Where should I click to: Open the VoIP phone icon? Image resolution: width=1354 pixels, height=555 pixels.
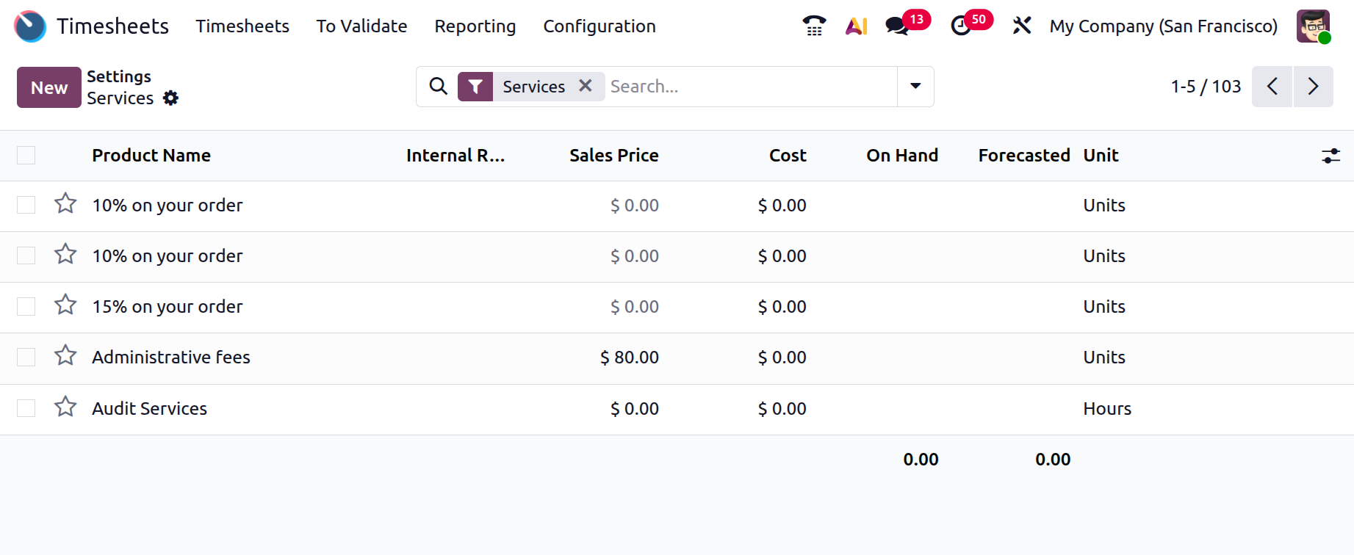[813, 26]
